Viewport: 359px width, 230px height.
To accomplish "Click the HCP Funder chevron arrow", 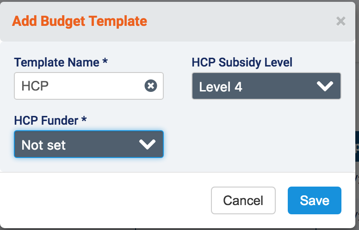I will point(148,145).
